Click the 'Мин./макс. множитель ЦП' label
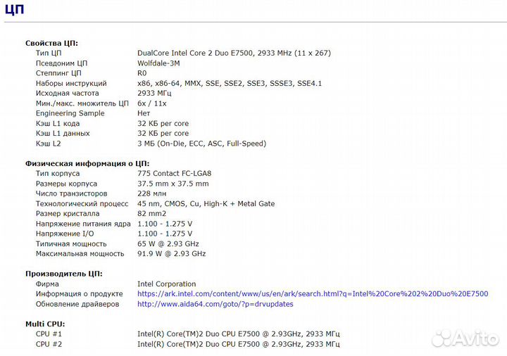 pos(82,103)
